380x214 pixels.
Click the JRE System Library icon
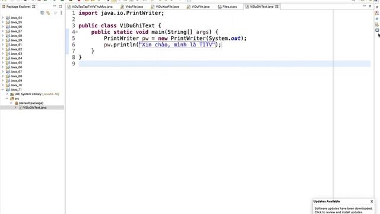click(x=12, y=94)
